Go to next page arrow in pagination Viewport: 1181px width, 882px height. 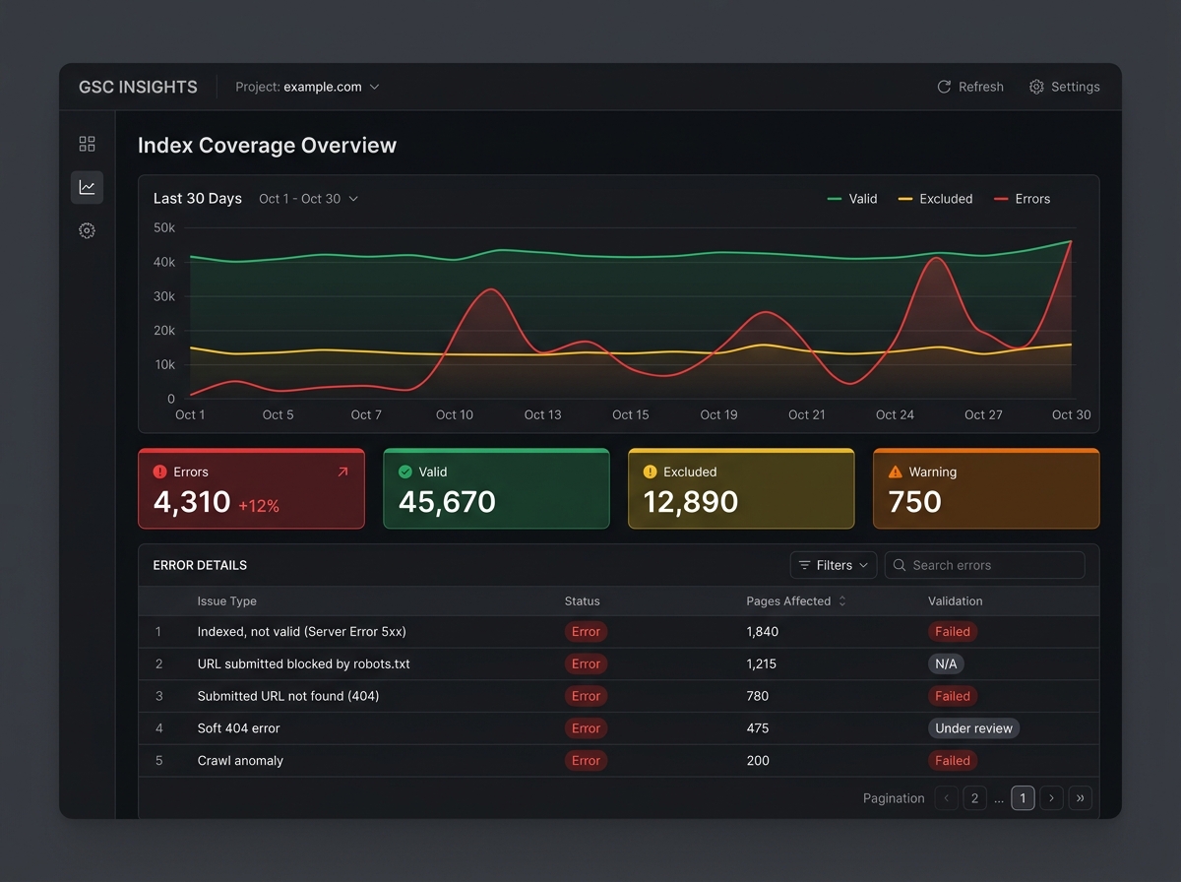[x=1052, y=798]
